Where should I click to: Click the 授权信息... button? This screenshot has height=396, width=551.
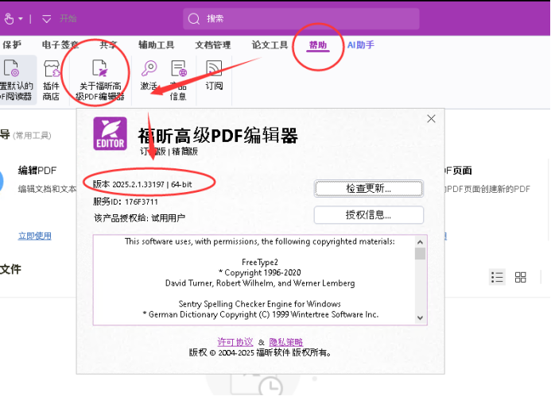pyautogui.click(x=368, y=215)
